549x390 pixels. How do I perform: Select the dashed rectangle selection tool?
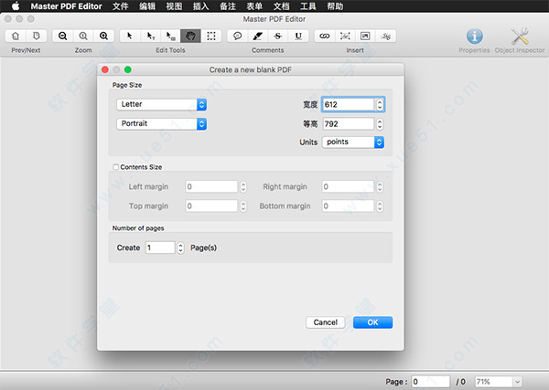pos(211,36)
